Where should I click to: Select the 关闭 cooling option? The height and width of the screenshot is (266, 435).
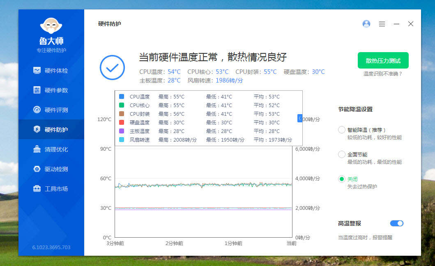[x=341, y=179]
